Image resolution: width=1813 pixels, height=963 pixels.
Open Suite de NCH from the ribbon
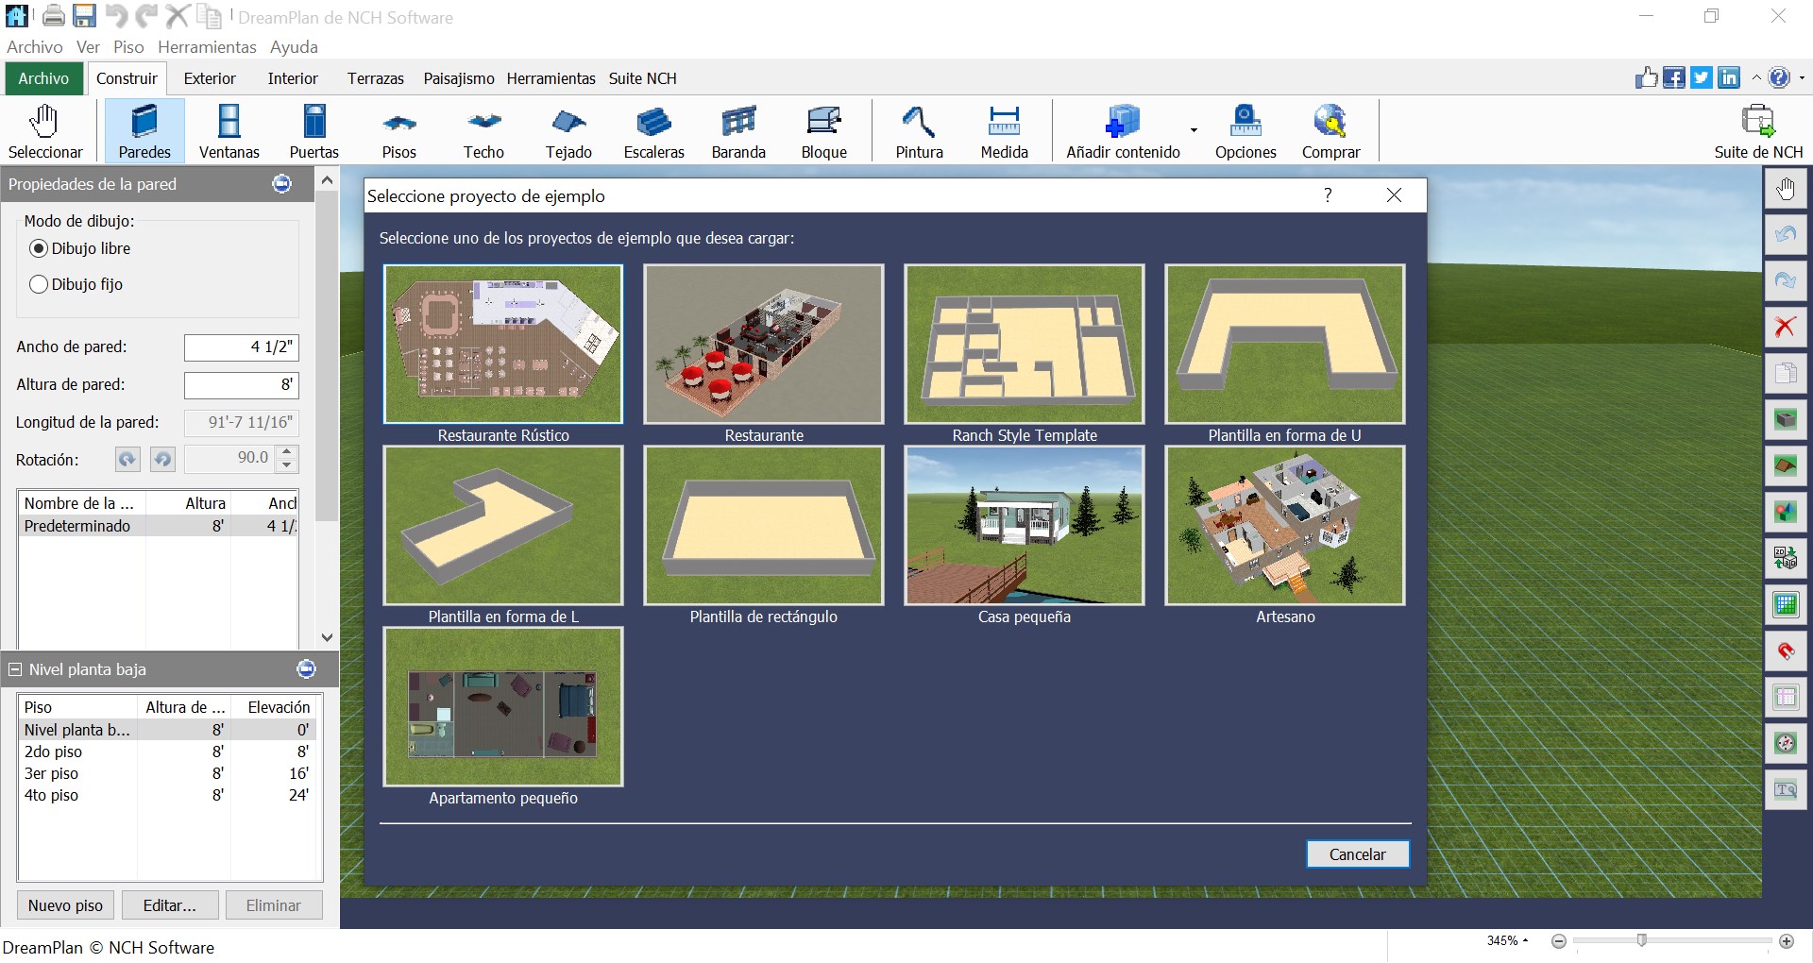tap(1758, 131)
